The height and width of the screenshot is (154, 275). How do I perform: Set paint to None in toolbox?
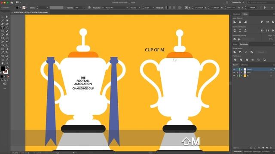[7, 77]
